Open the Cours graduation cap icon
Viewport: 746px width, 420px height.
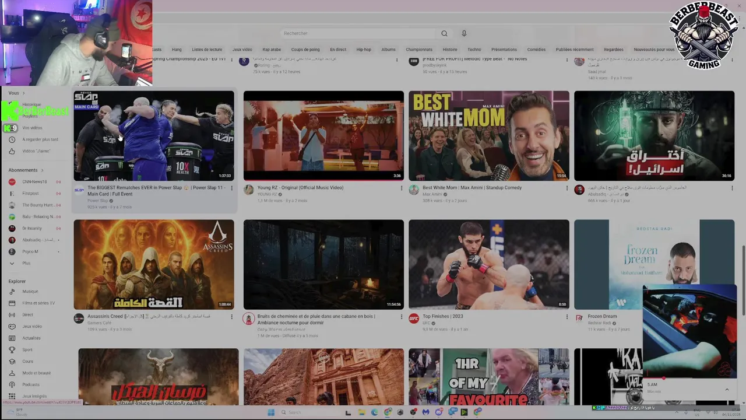[12, 362]
